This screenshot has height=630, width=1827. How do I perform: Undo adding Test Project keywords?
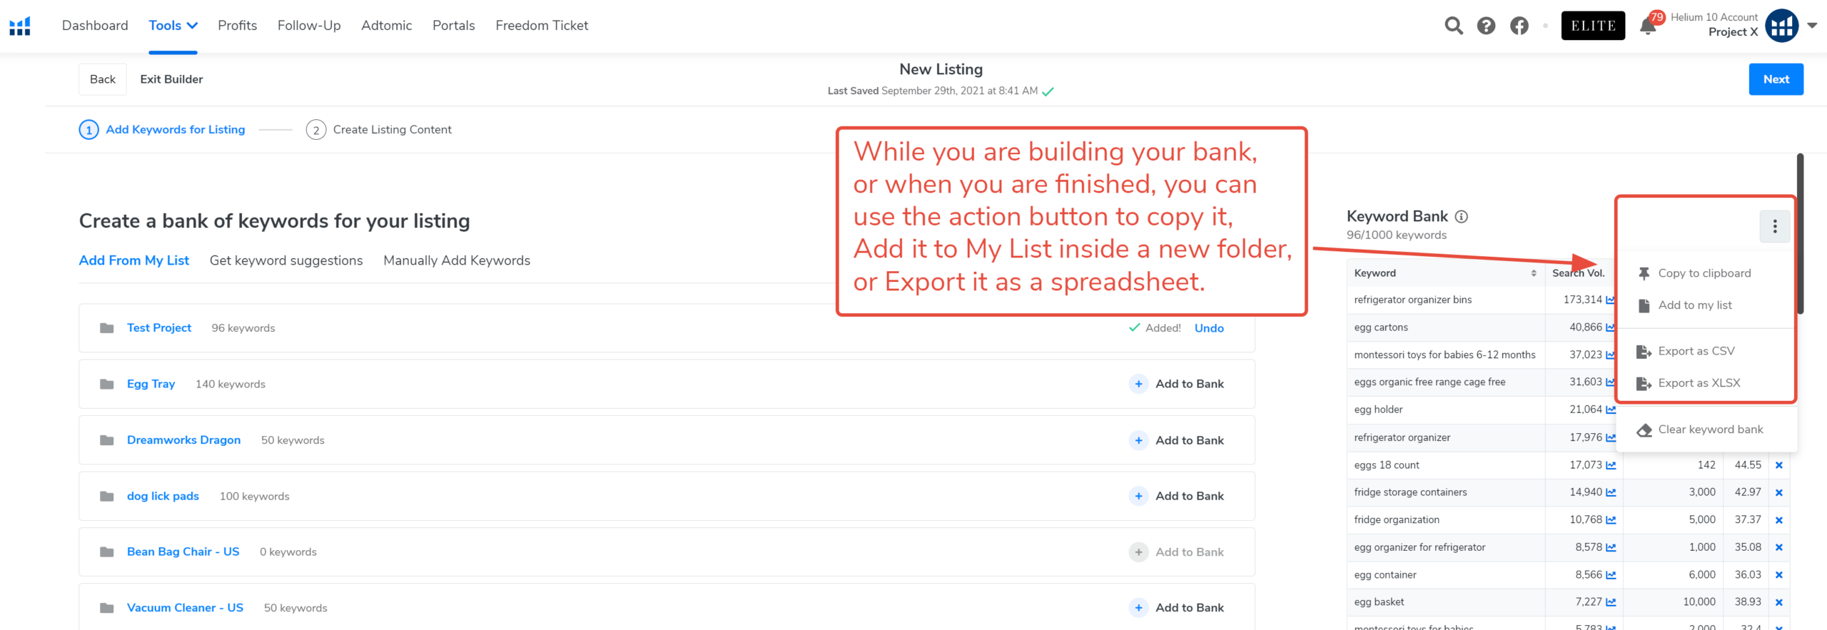tap(1208, 328)
